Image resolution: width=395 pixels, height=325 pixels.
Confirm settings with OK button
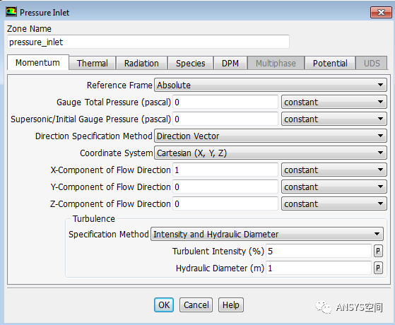tap(164, 305)
